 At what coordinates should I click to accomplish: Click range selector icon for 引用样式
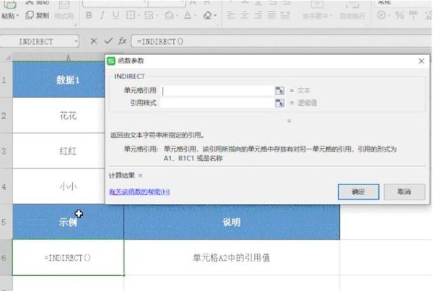tap(280, 103)
